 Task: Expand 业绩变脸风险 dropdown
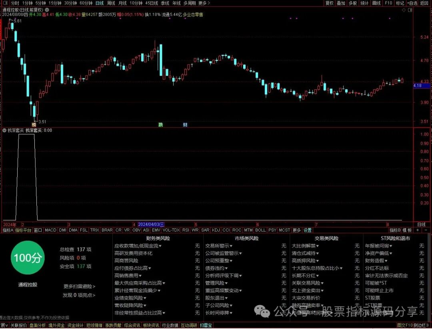click(130, 298)
